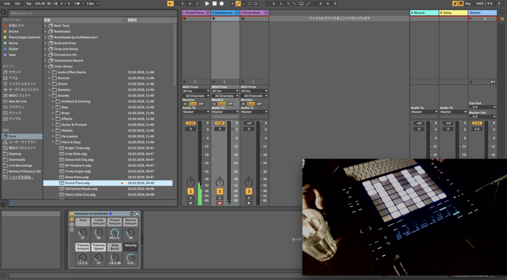Open Master Out 1/2 dropdown
Screen dimensions: 507x280
pyautogui.click(x=482, y=117)
